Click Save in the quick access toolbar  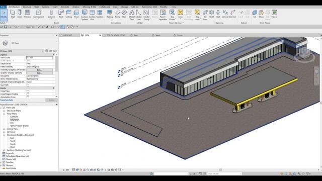[6, 27]
